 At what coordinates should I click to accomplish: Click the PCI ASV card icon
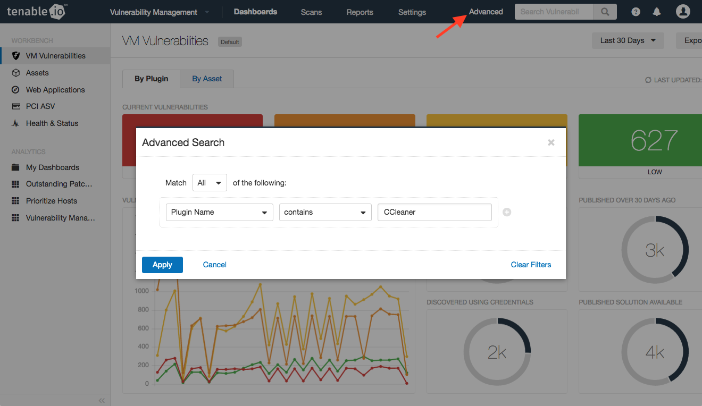pos(16,106)
